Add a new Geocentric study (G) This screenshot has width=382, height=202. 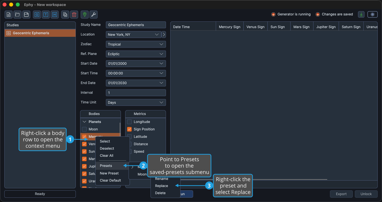tap(37, 15)
